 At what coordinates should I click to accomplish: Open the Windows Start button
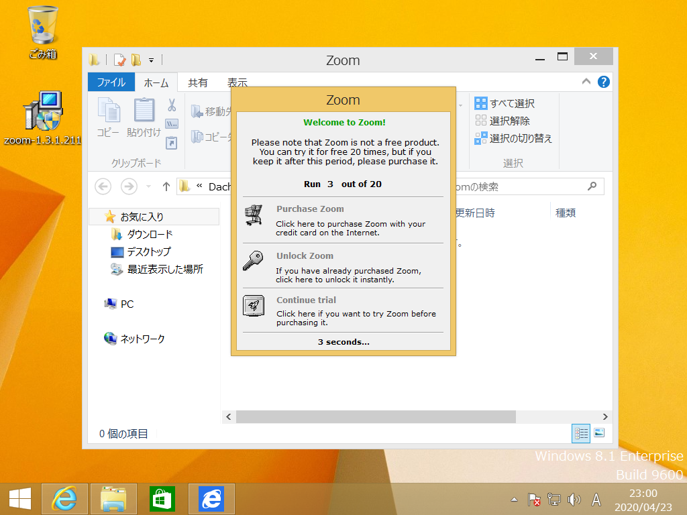click(x=20, y=499)
